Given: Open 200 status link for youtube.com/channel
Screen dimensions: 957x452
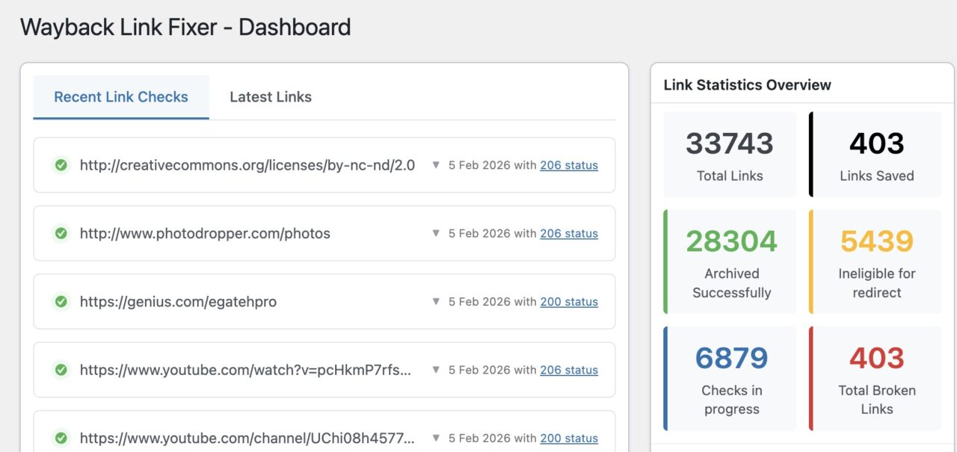Looking at the screenshot, I should click(569, 439).
